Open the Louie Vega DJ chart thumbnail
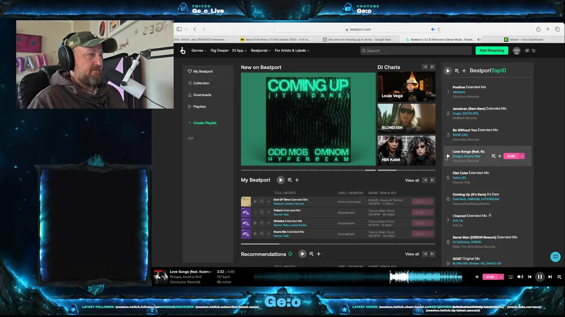The height and width of the screenshot is (317, 565). pos(406,86)
